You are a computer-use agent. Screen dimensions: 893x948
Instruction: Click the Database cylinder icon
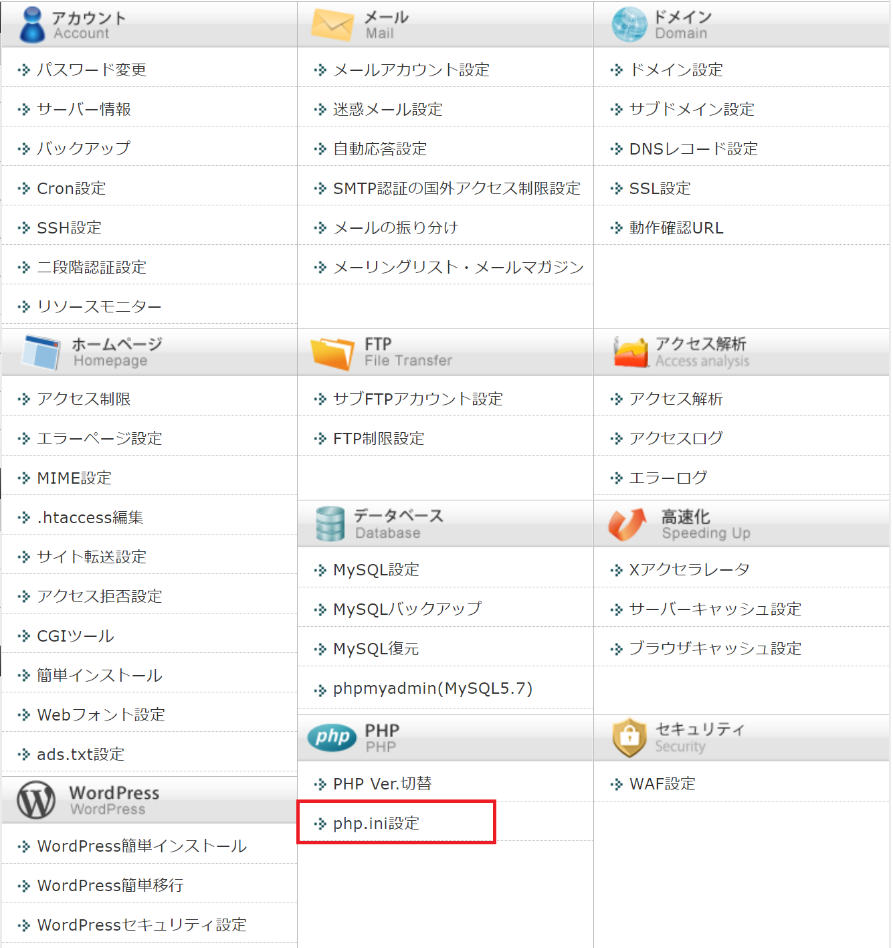pyautogui.click(x=330, y=524)
